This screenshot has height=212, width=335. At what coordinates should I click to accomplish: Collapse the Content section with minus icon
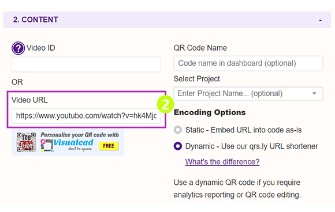point(320,21)
